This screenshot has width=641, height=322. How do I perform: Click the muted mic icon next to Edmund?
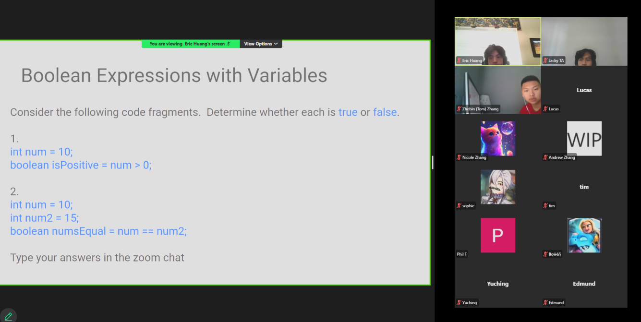545,302
